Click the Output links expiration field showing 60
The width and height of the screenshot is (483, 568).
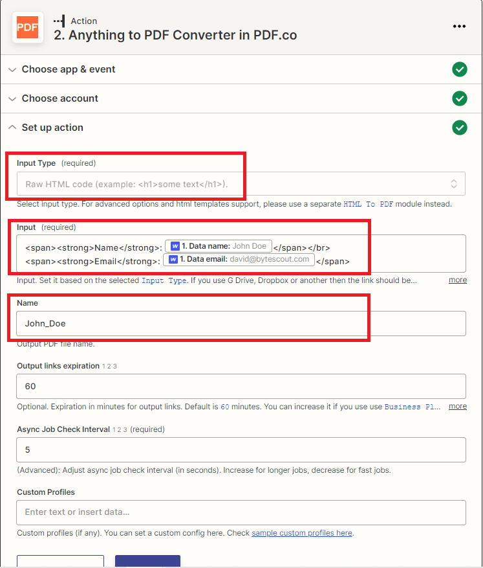(241, 385)
